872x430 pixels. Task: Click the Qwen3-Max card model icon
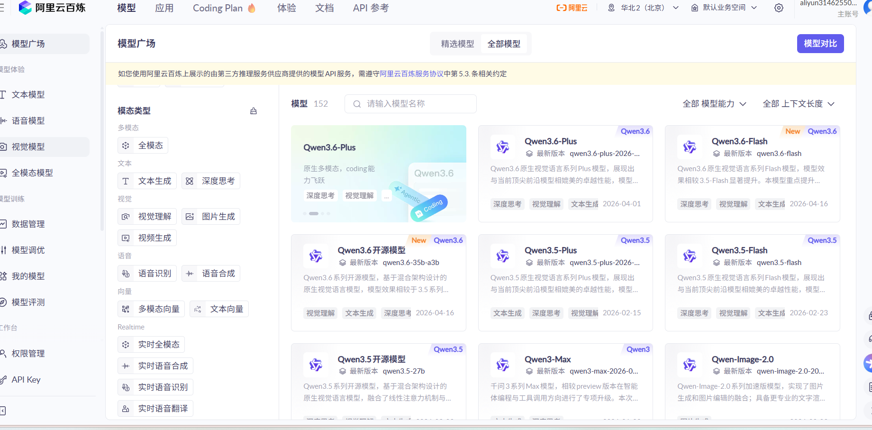pyautogui.click(x=502, y=365)
